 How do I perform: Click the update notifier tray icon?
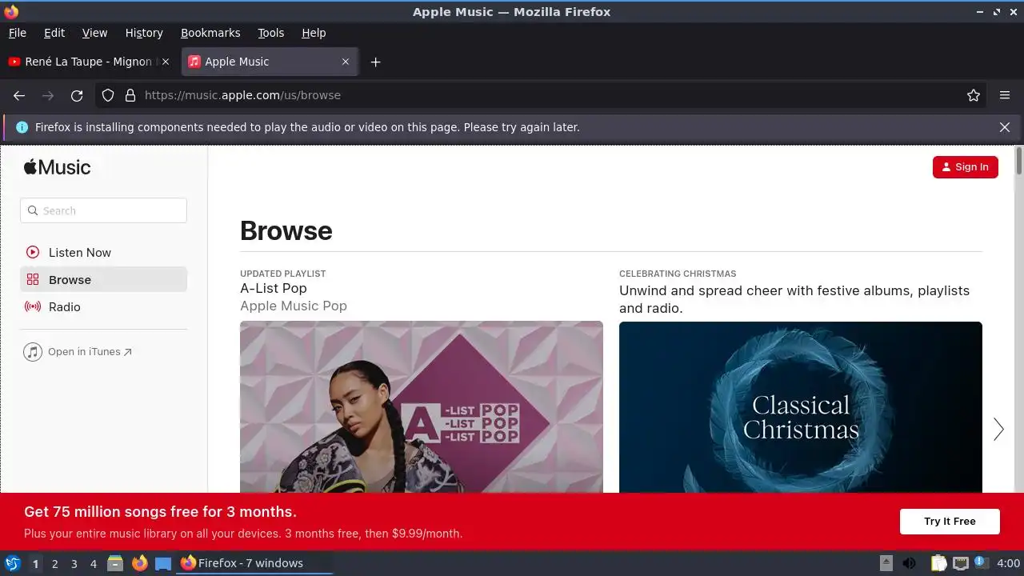[x=981, y=563]
